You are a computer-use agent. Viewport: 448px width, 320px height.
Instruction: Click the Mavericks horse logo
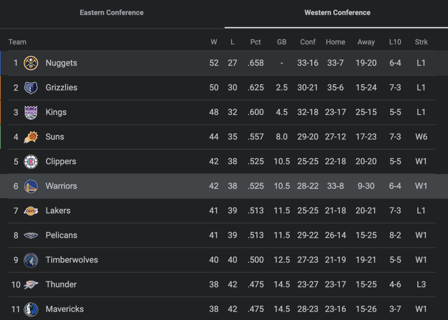click(x=31, y=310)
